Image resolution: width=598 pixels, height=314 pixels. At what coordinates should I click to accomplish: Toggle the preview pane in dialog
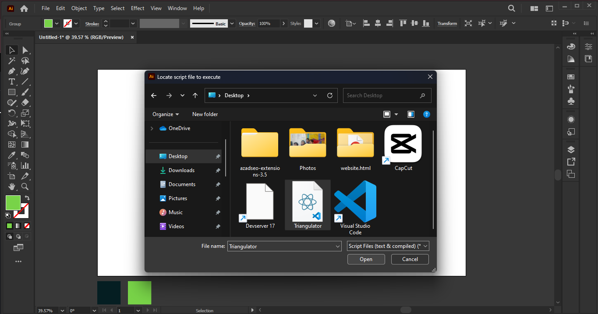(x=410, y=114)
